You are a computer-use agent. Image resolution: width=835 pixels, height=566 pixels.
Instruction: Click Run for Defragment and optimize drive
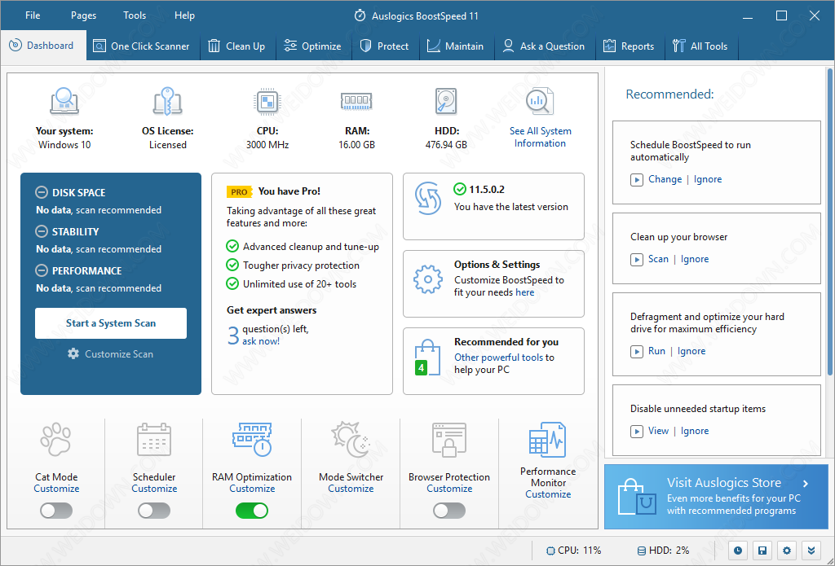pos(656,351)
